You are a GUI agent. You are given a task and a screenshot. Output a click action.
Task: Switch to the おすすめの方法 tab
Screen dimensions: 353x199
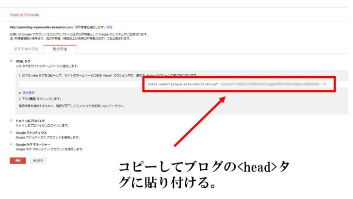click(26, 49)
